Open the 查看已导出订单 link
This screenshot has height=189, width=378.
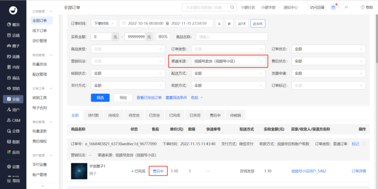(x=149, y=97)
